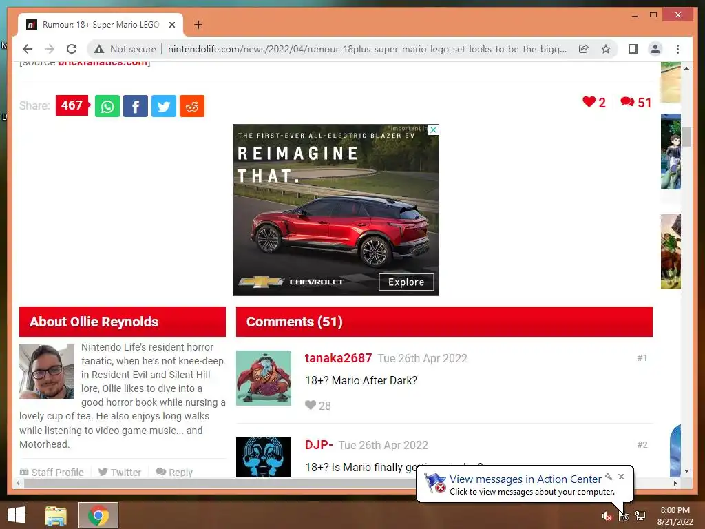
Task: Open View messages in Action Center notification
Action: pos(525,479)
